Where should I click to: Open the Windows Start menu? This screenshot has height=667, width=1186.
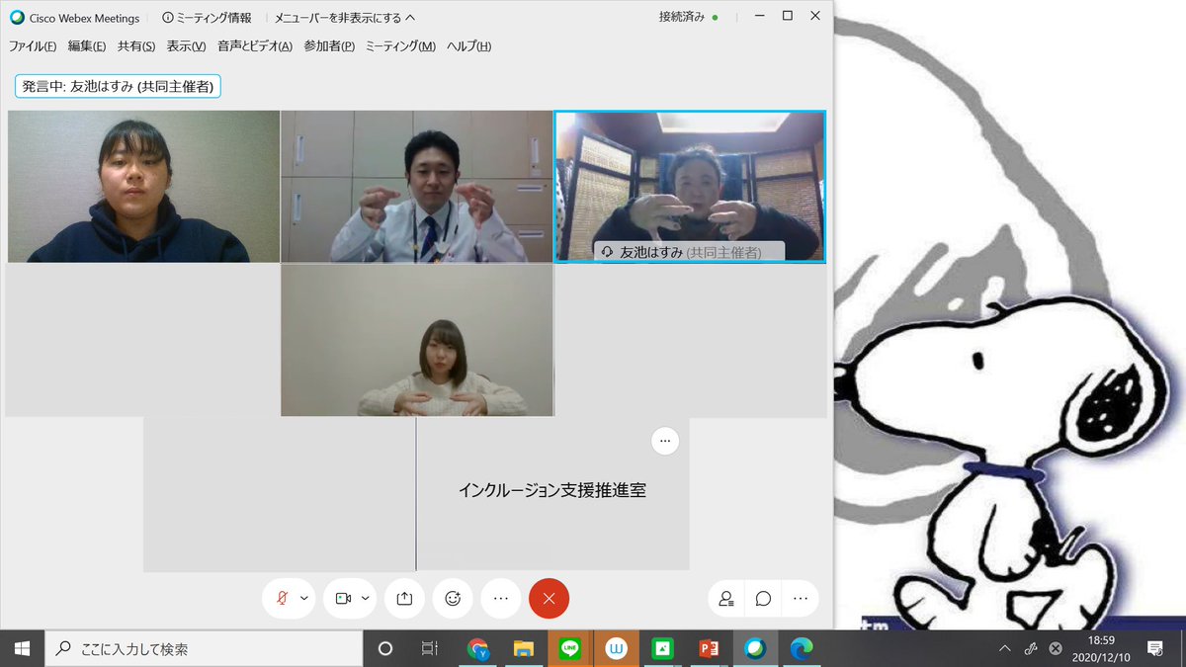[x=22, y=648]
